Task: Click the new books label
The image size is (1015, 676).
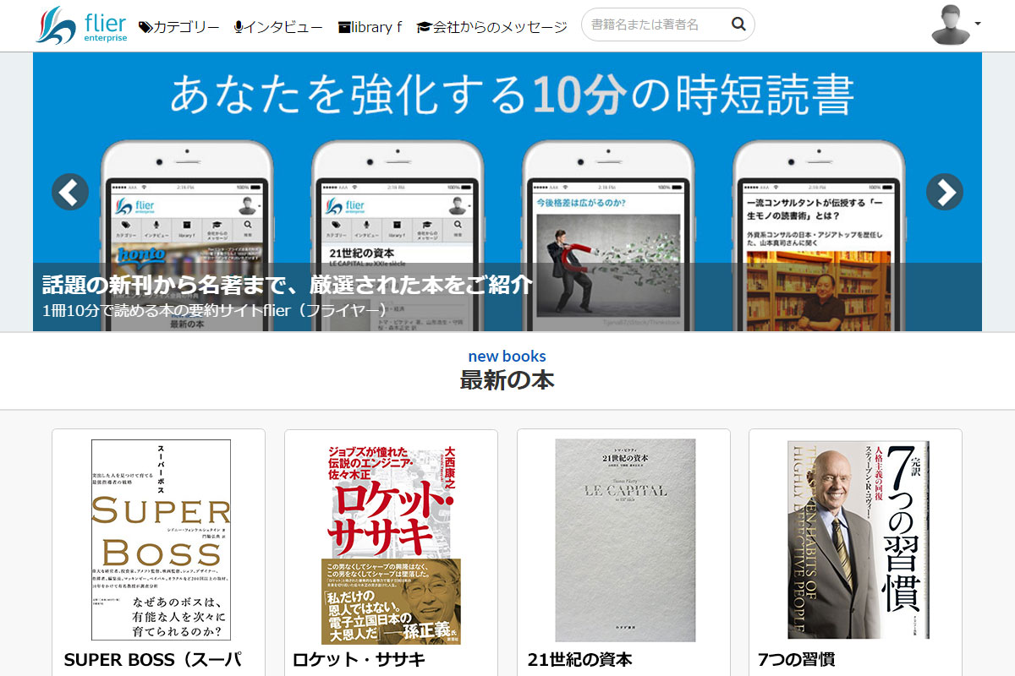Action: coord(507,356)
